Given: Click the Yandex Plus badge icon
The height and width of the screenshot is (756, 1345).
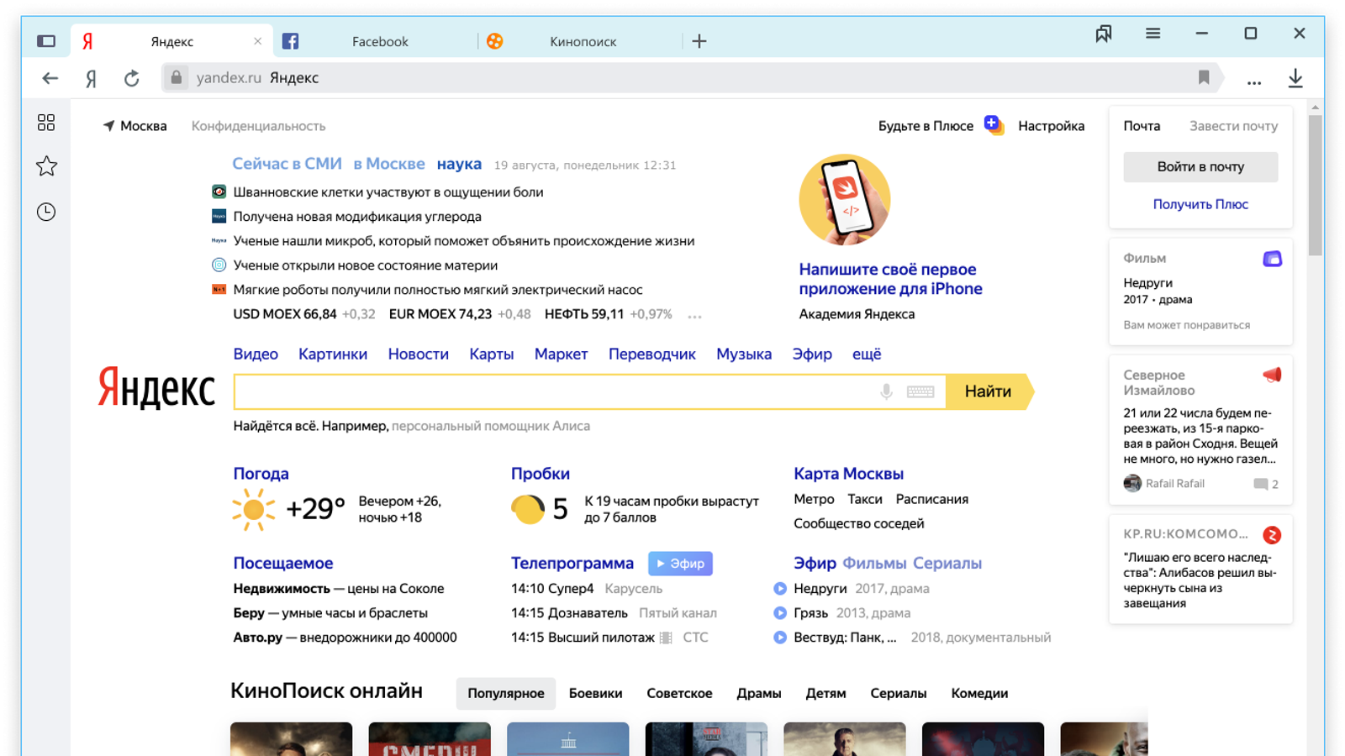Looking at the screenshot, I should click(x=994, y=125).
